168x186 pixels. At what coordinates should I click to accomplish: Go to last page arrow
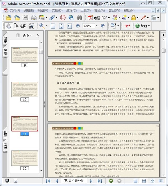pos(100,181)
